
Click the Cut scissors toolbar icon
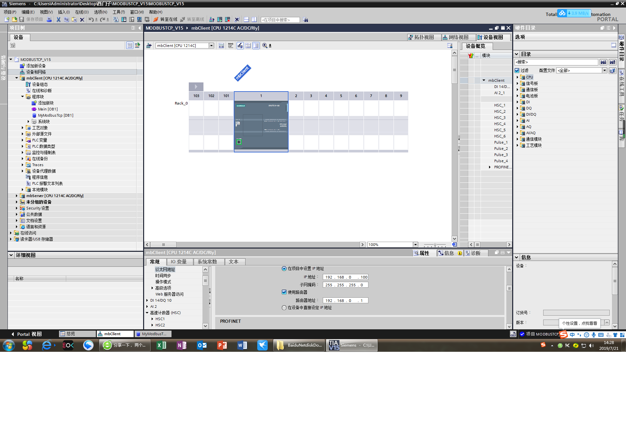[x=58, y=20]
